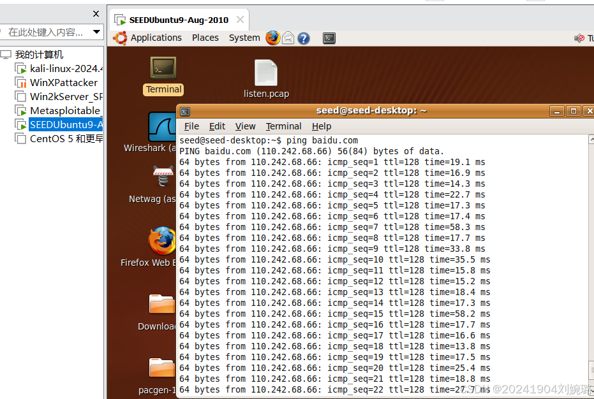Click the ping baidu.com command line
Image resolution: width=594 pixels, height=399 pixels.
coord(268,140)
